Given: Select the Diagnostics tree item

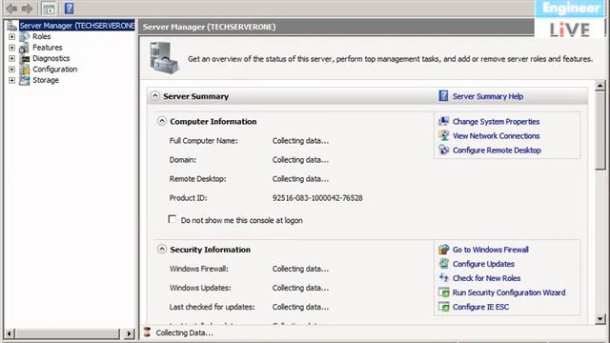Looking at the screenshot, I should (51, 58).
